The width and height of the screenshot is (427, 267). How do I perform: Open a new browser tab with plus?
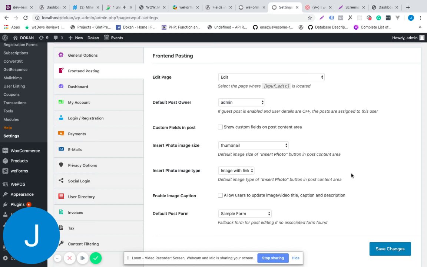point(408,7)
